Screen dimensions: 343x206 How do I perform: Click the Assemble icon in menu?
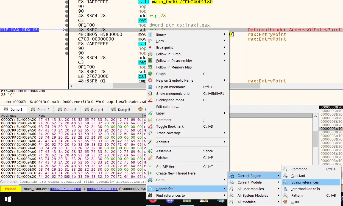coord(150,151)
